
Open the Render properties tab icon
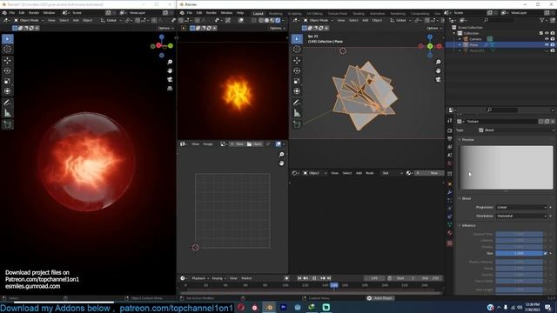click(x=450, y=130)
